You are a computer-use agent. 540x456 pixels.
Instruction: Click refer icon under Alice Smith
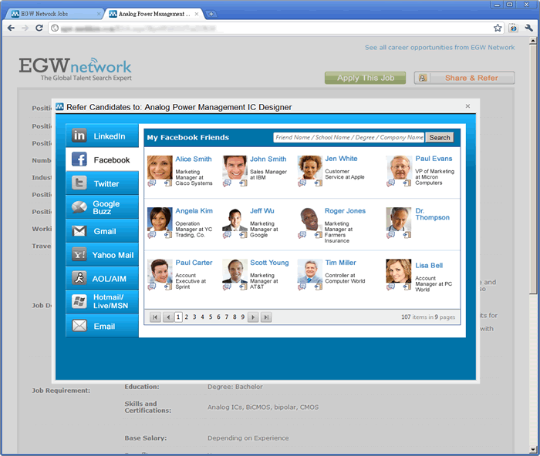pos(168,183)
